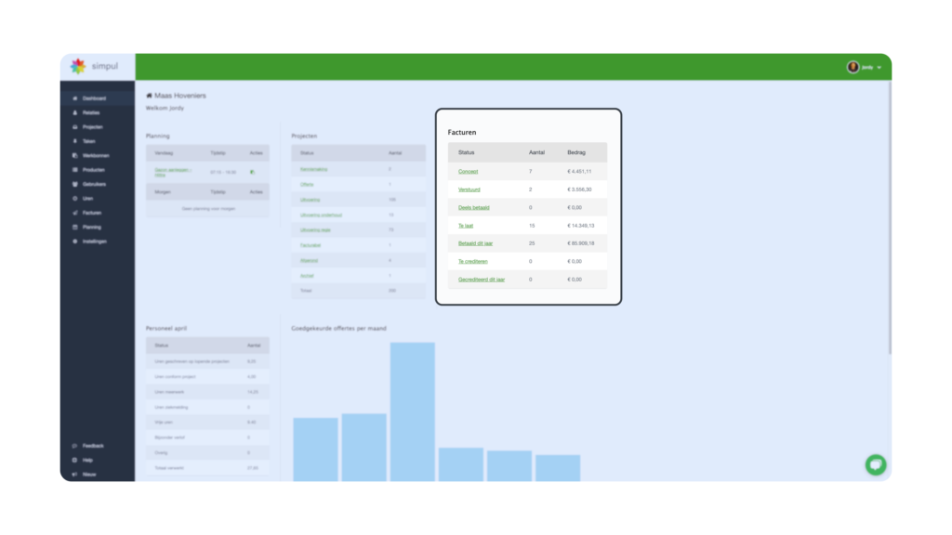Click the Projecten icon in sidebar

[x=75, y=126]
